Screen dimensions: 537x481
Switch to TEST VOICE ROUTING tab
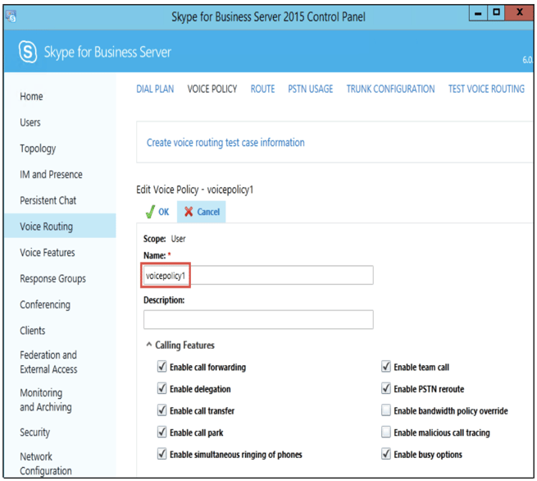point(486,89)
